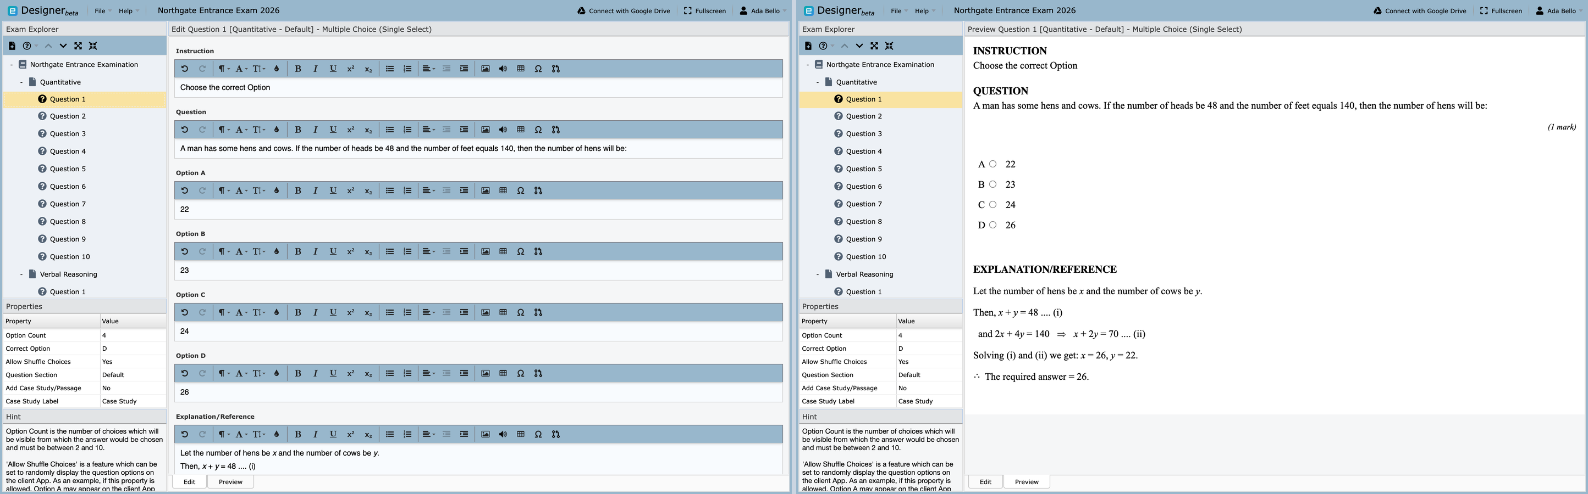The height and width of the screenshot is (494, 1588).
Task: Select Question 8 in right Exam Explorer
Action: coord(864,221)
